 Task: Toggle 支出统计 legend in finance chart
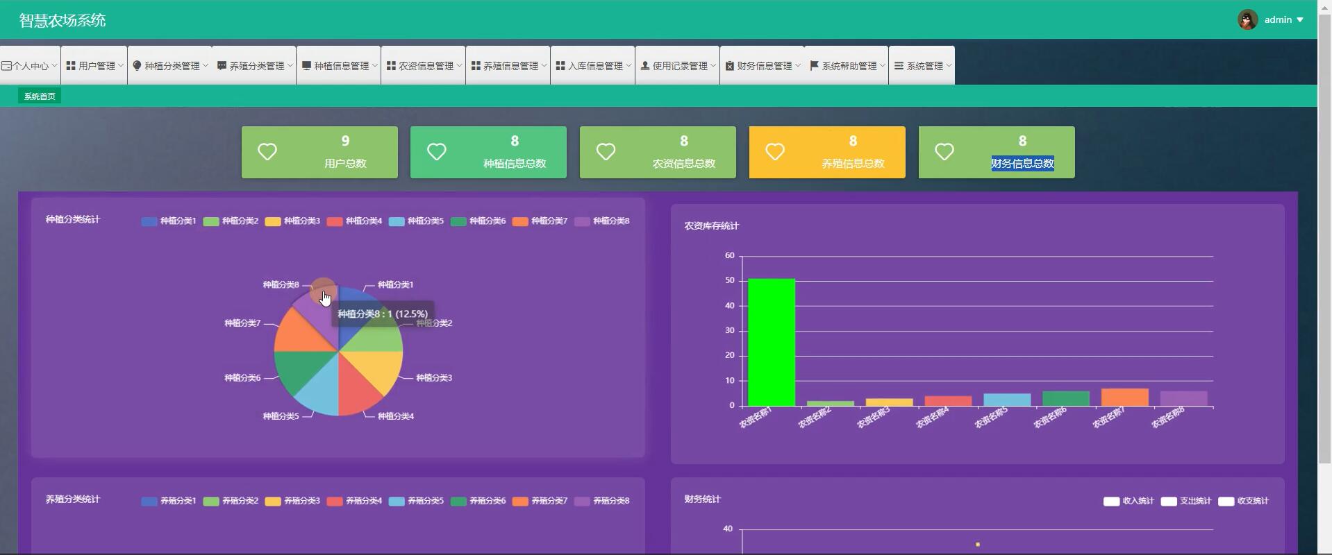pos(1186,501)
